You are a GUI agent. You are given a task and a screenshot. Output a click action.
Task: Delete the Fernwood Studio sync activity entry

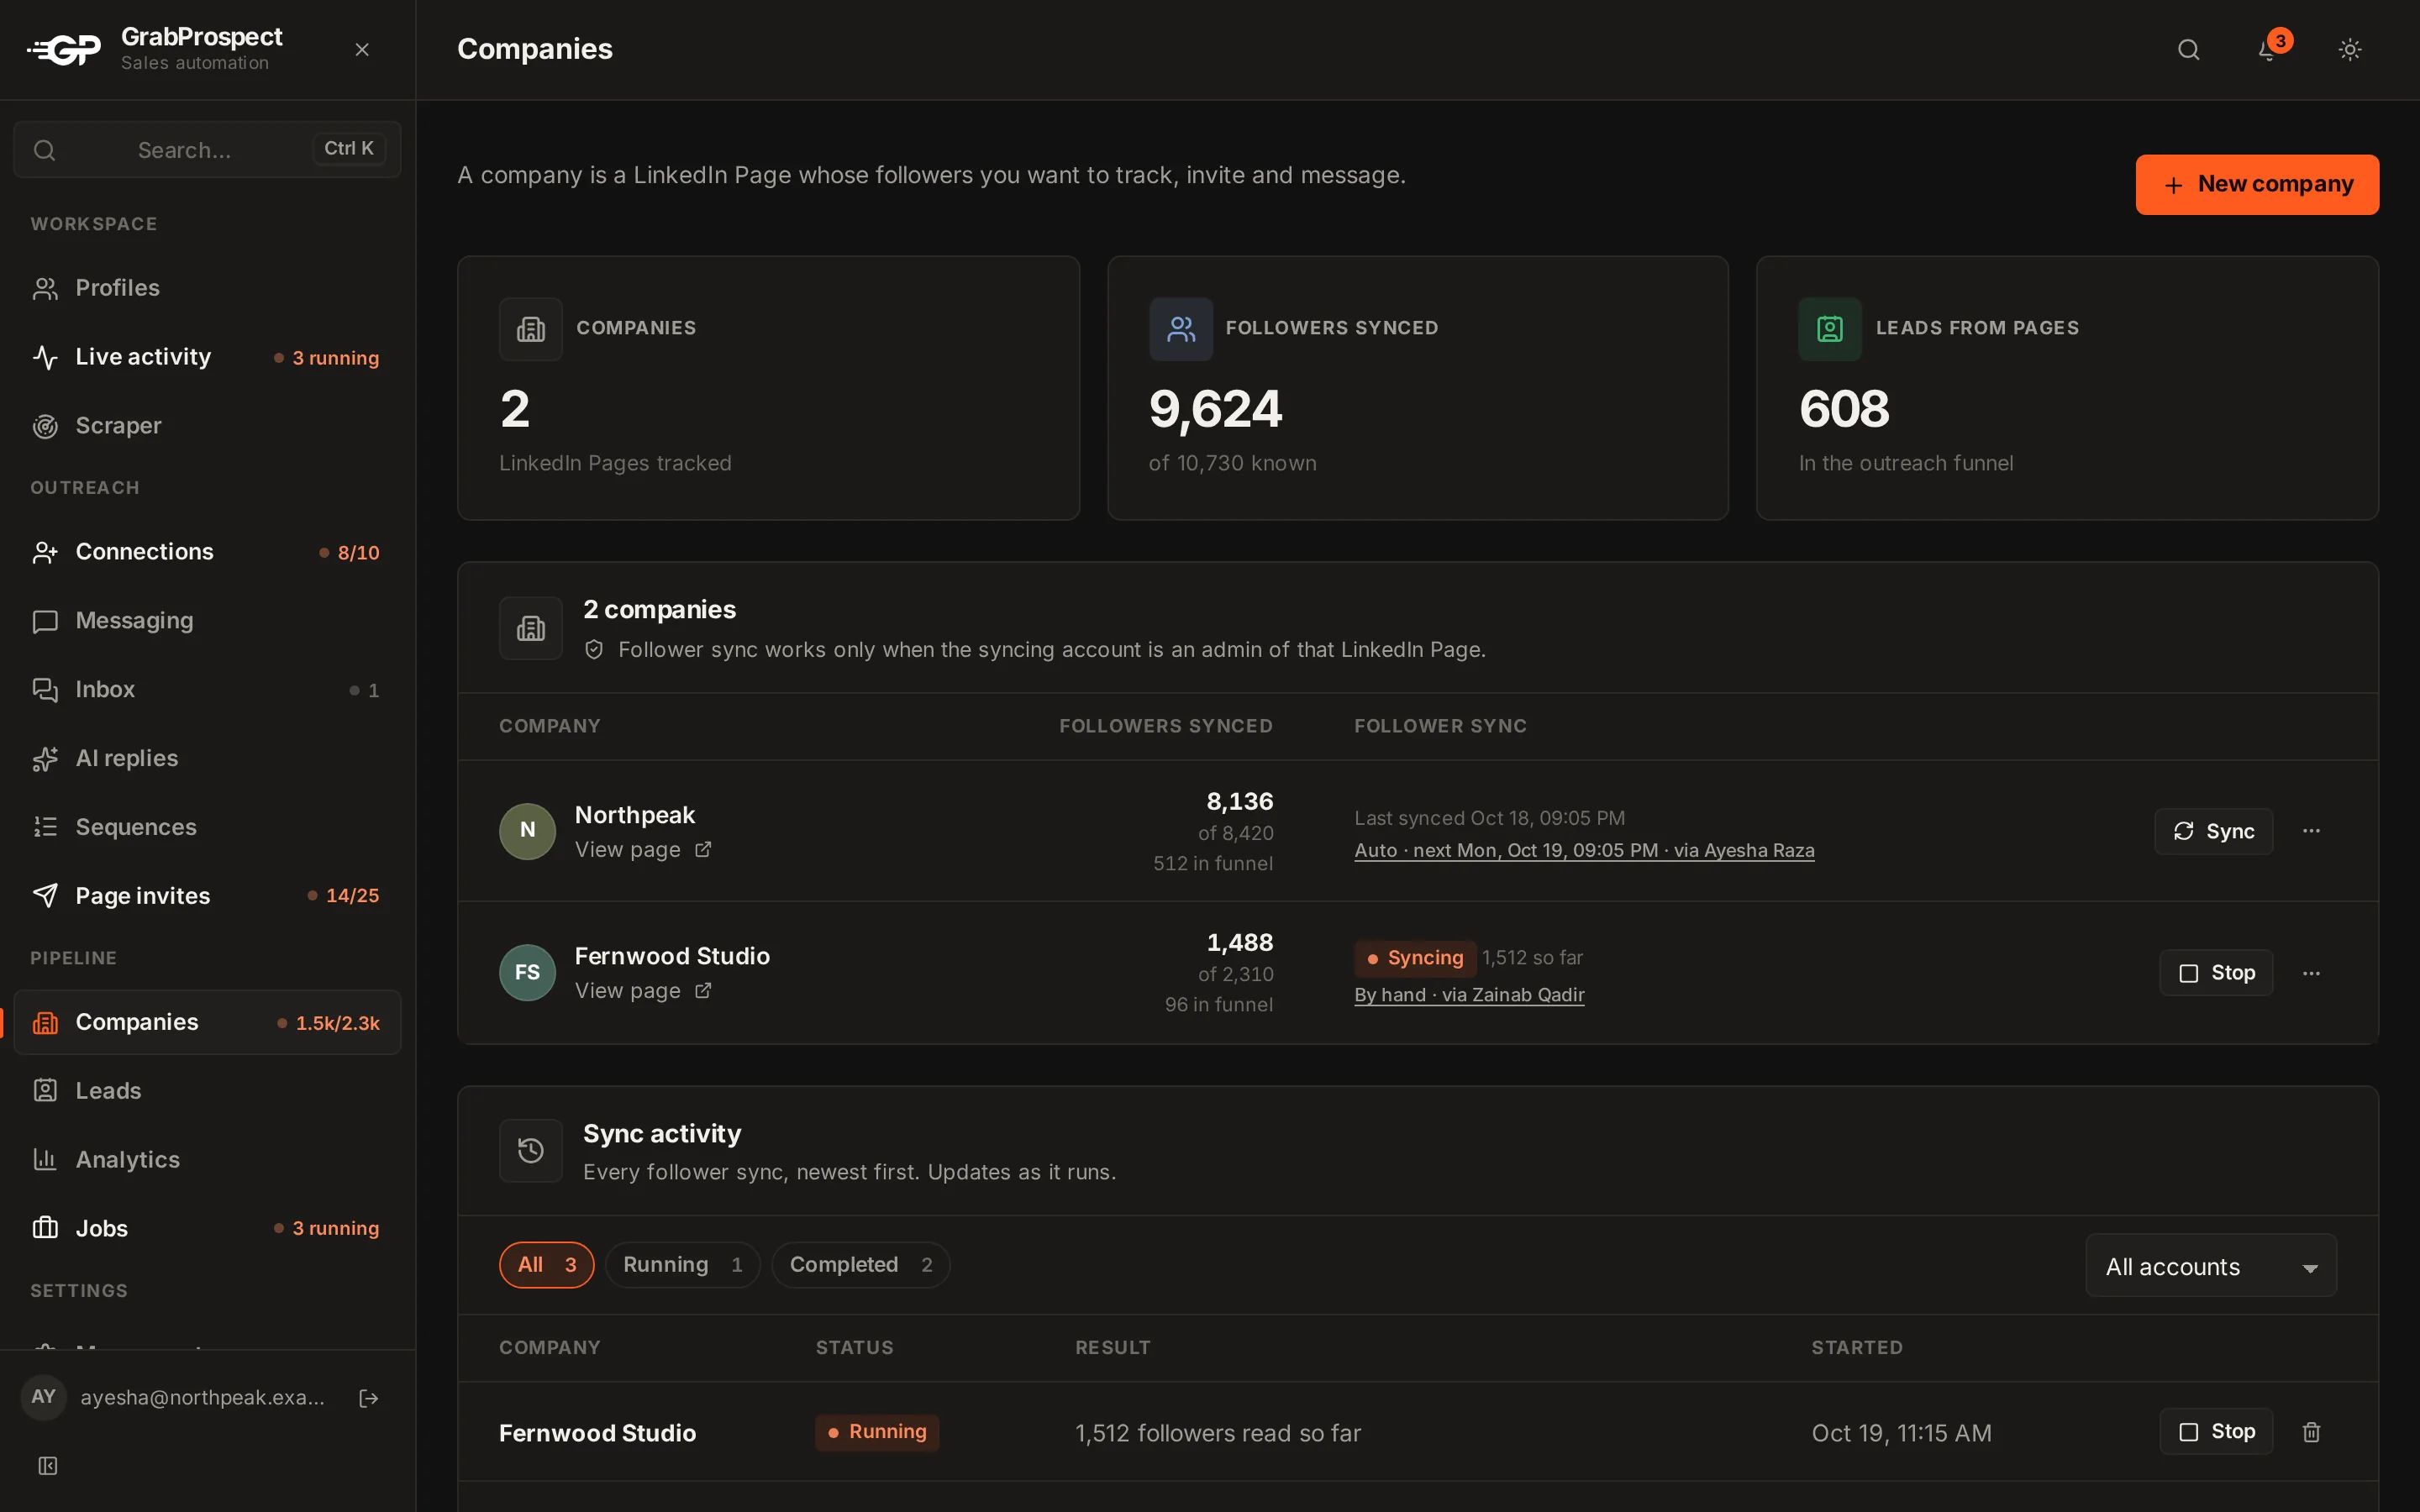pos(2311,1432)
